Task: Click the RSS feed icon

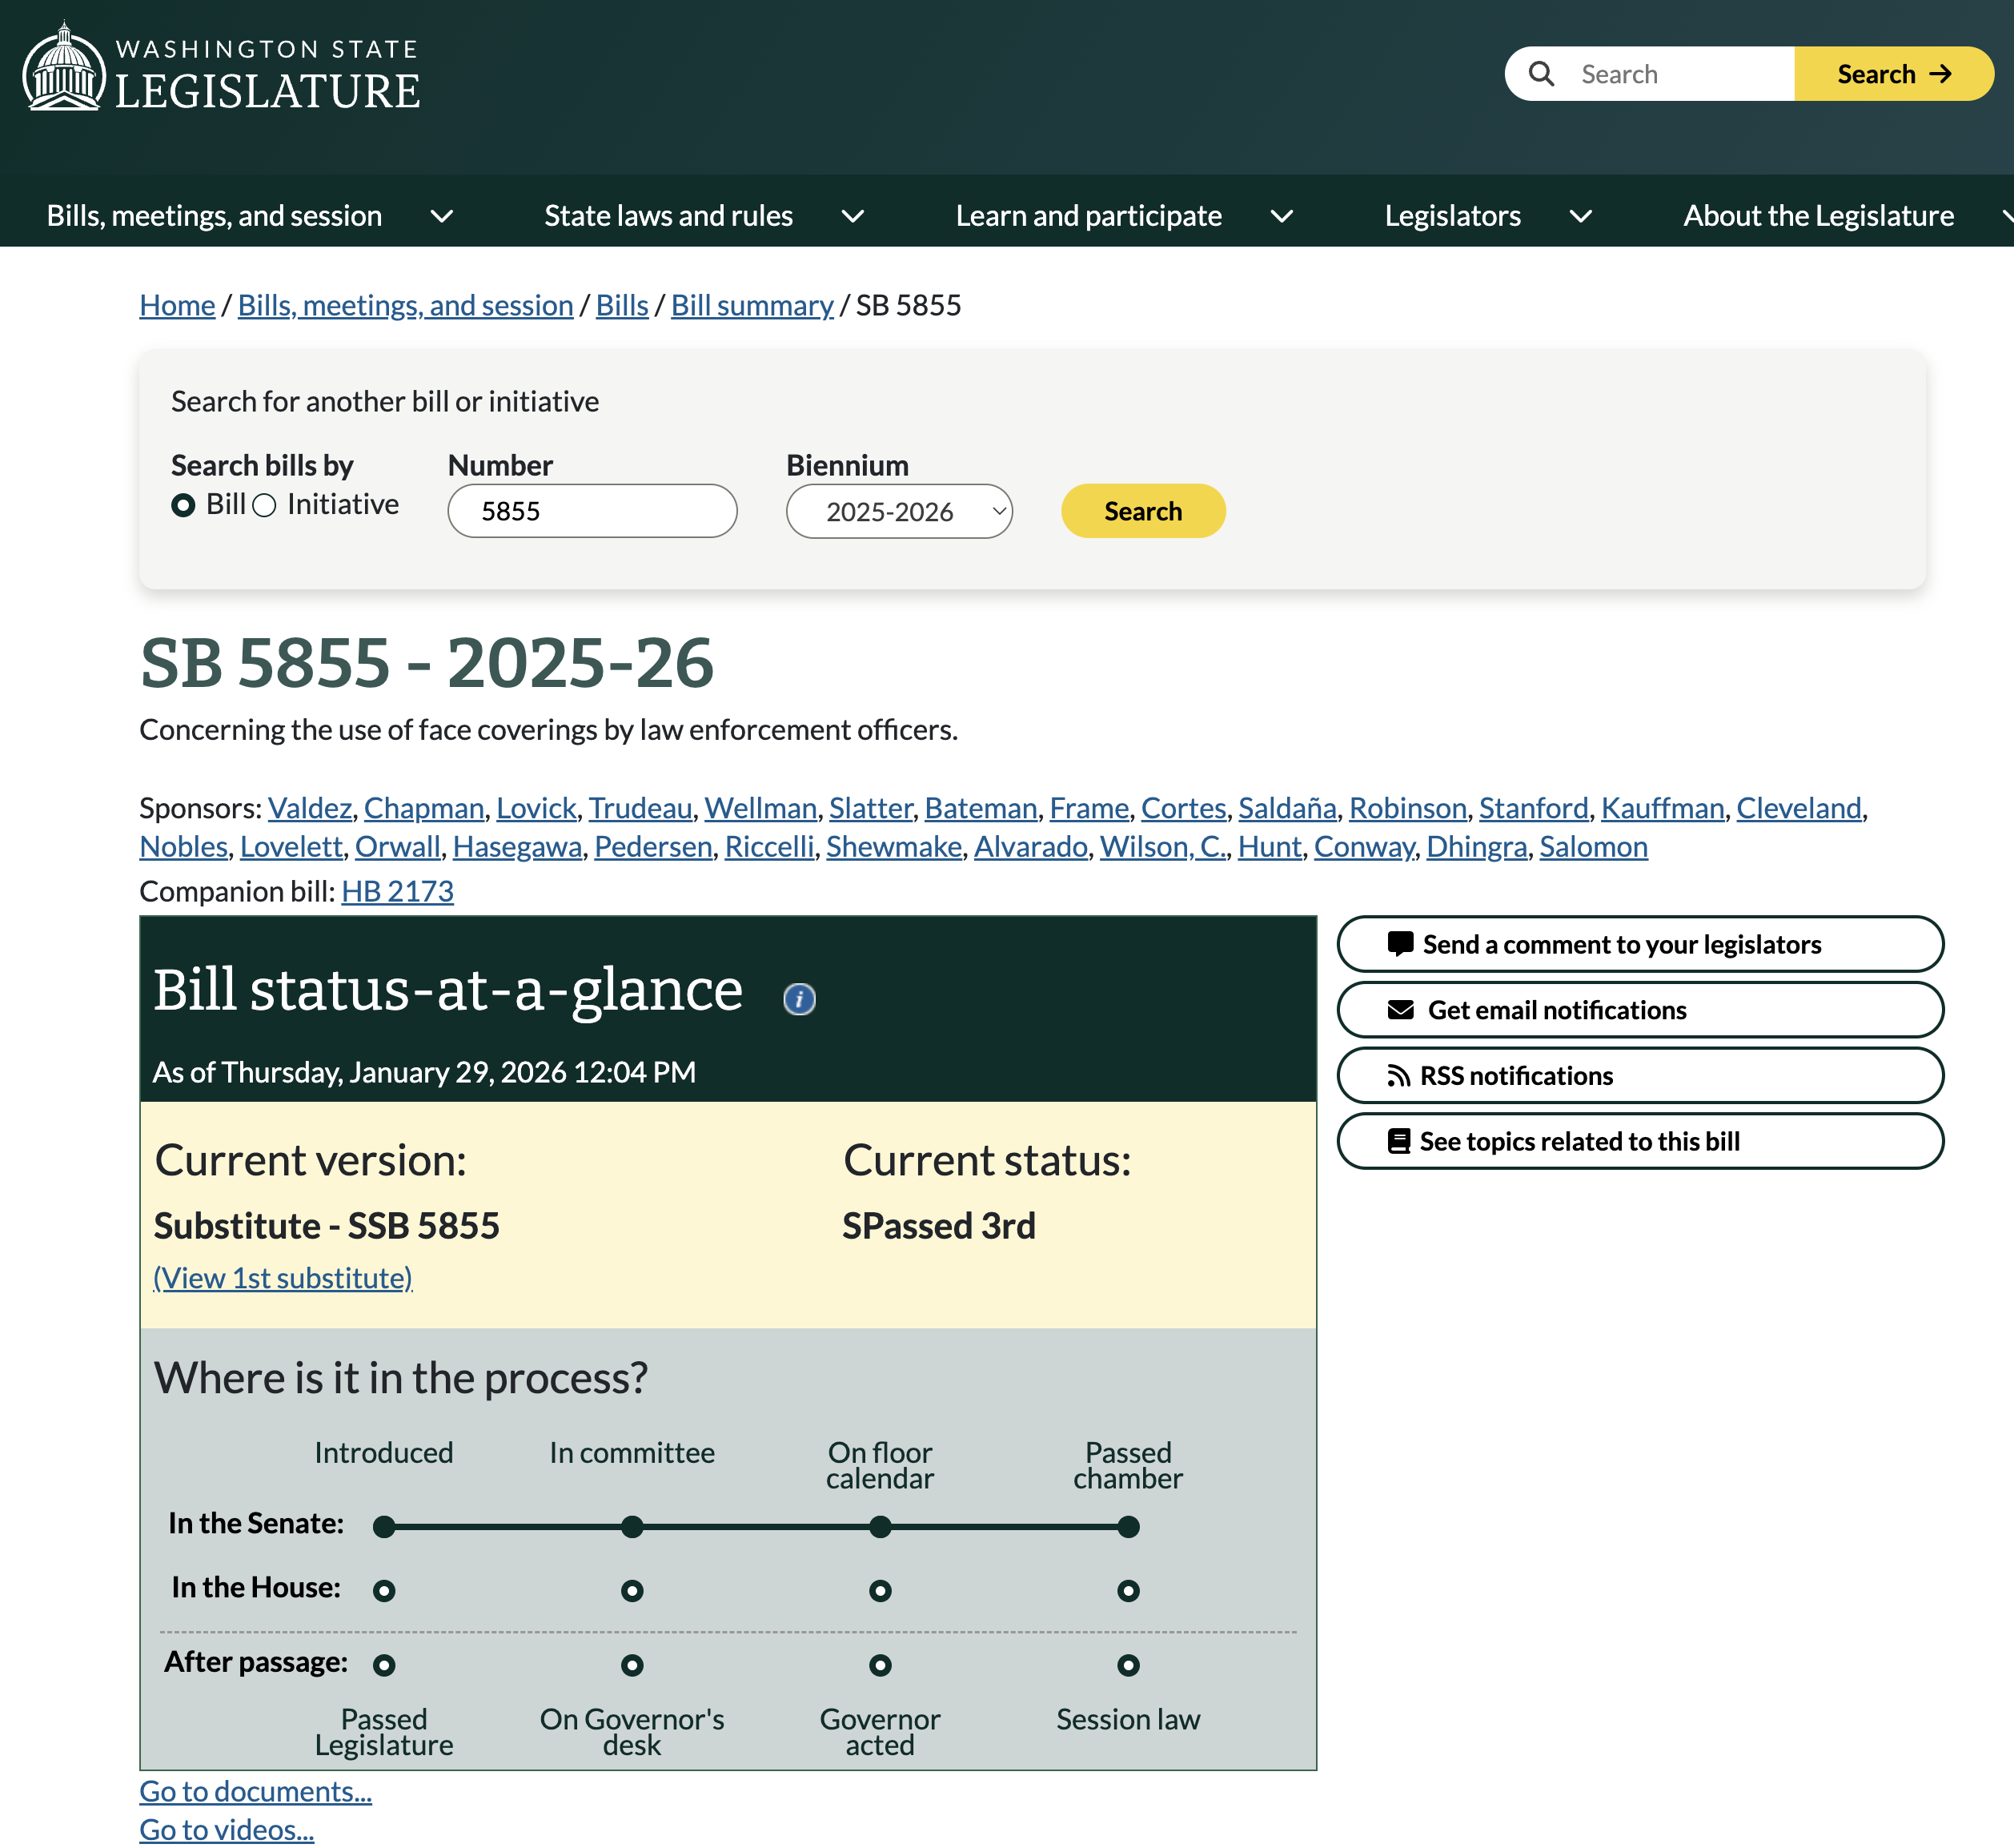Action: 1398,1075
